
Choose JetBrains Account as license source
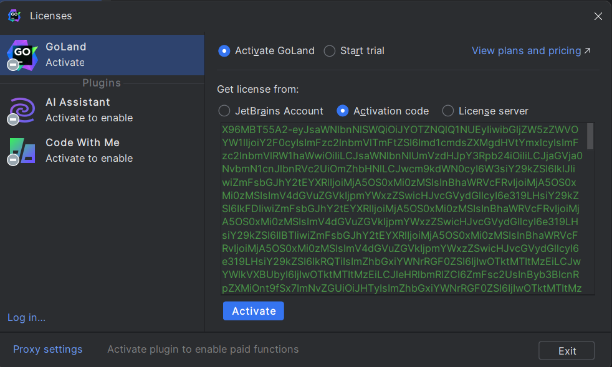coord(224,111)
